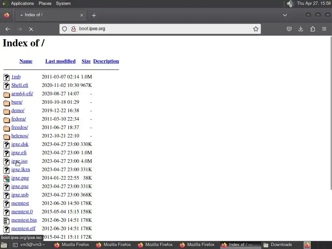Open the helenos/ directory link
The width and height of the screenshot is (332, 249).
[20, 136]
